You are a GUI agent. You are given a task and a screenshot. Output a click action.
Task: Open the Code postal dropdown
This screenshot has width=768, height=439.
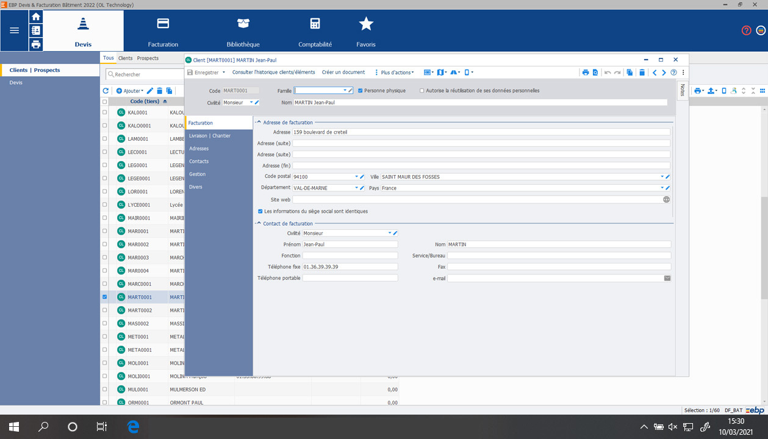pyautogui.click(x=357, y=177)
